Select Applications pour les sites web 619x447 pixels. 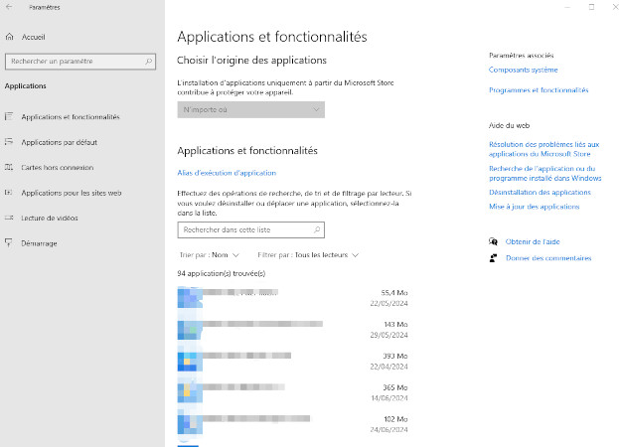click(x=72, y=193)
